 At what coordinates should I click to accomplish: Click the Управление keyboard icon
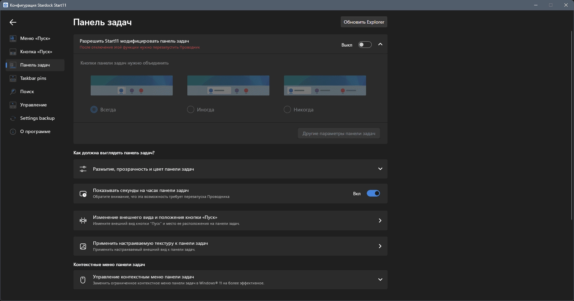[13, 105]
